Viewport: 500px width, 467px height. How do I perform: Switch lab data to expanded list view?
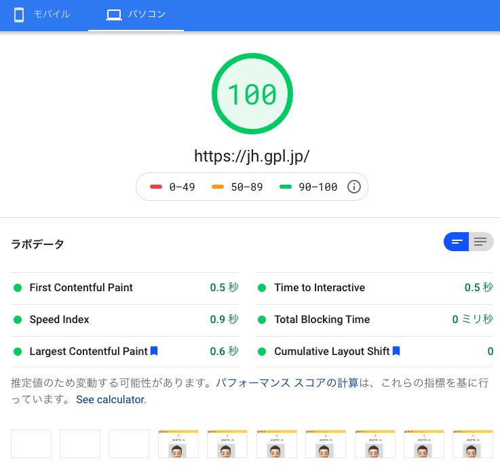481,242
